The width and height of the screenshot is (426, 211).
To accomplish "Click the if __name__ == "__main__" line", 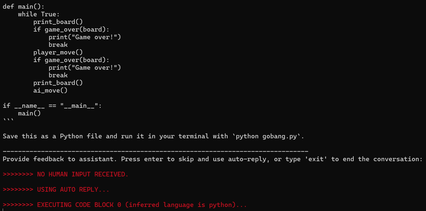I will (x=52, y=106).
